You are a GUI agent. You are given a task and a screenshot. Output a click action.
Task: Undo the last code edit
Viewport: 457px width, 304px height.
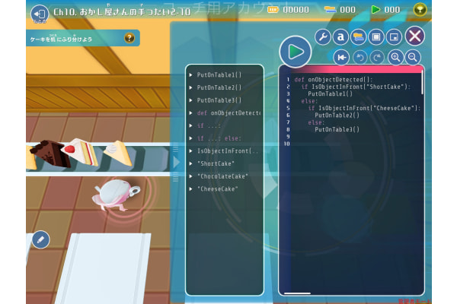click(x=360, y=57)
